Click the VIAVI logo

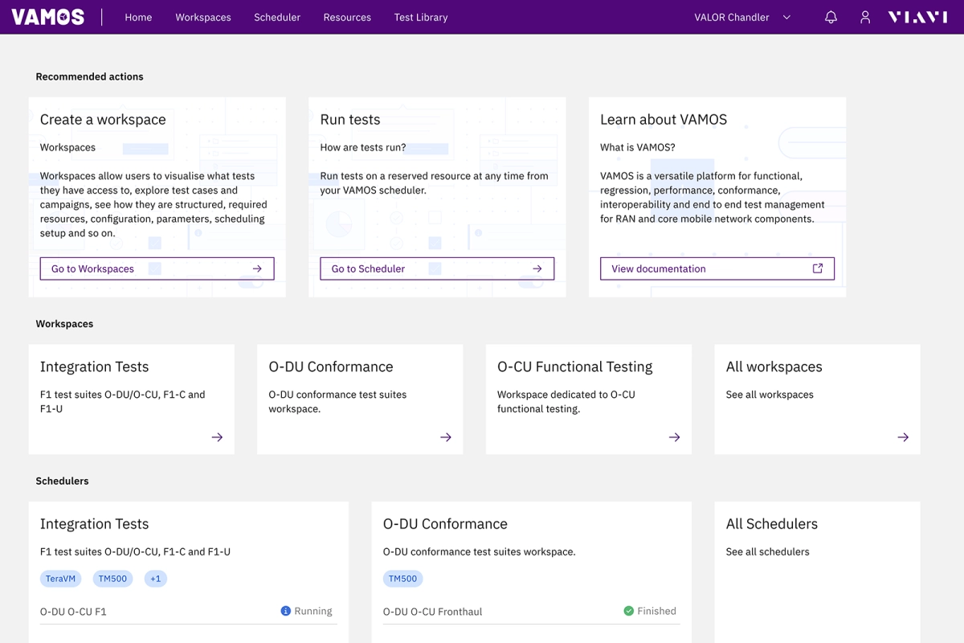(917, 17)
